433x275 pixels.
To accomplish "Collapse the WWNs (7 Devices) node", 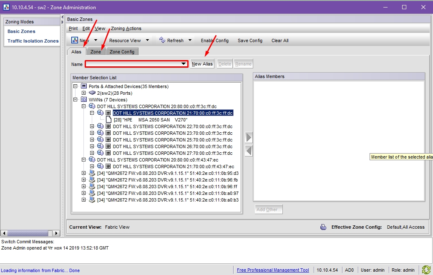I will pyautogui.click(x=76, y=99).
